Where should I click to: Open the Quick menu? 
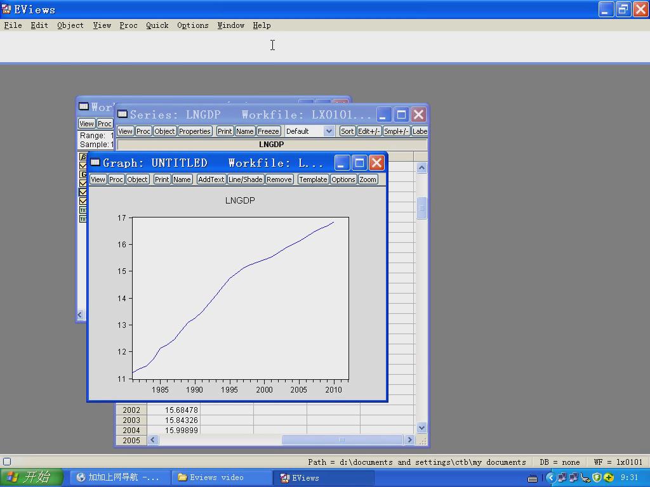(157, 25)
